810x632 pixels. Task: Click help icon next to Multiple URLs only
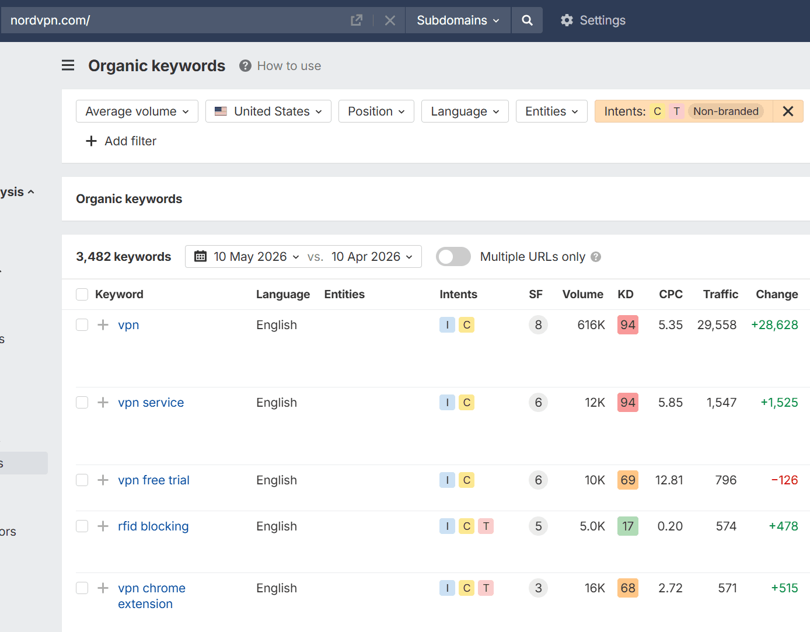tap(596, 257)
